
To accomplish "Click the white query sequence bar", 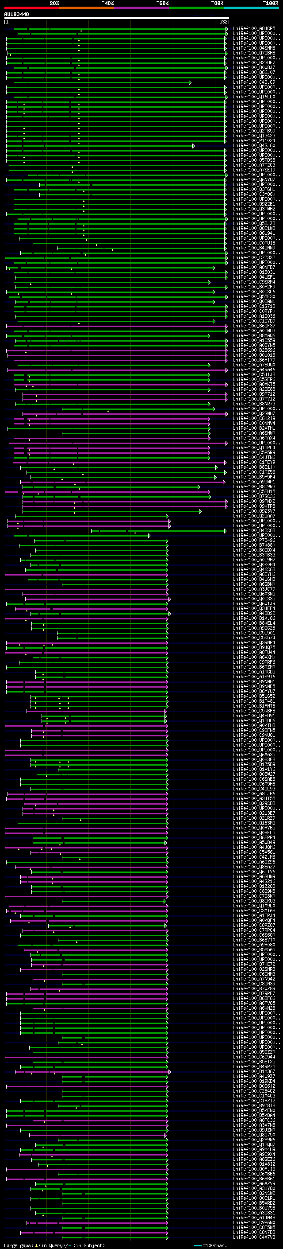I will pos(117,19).
